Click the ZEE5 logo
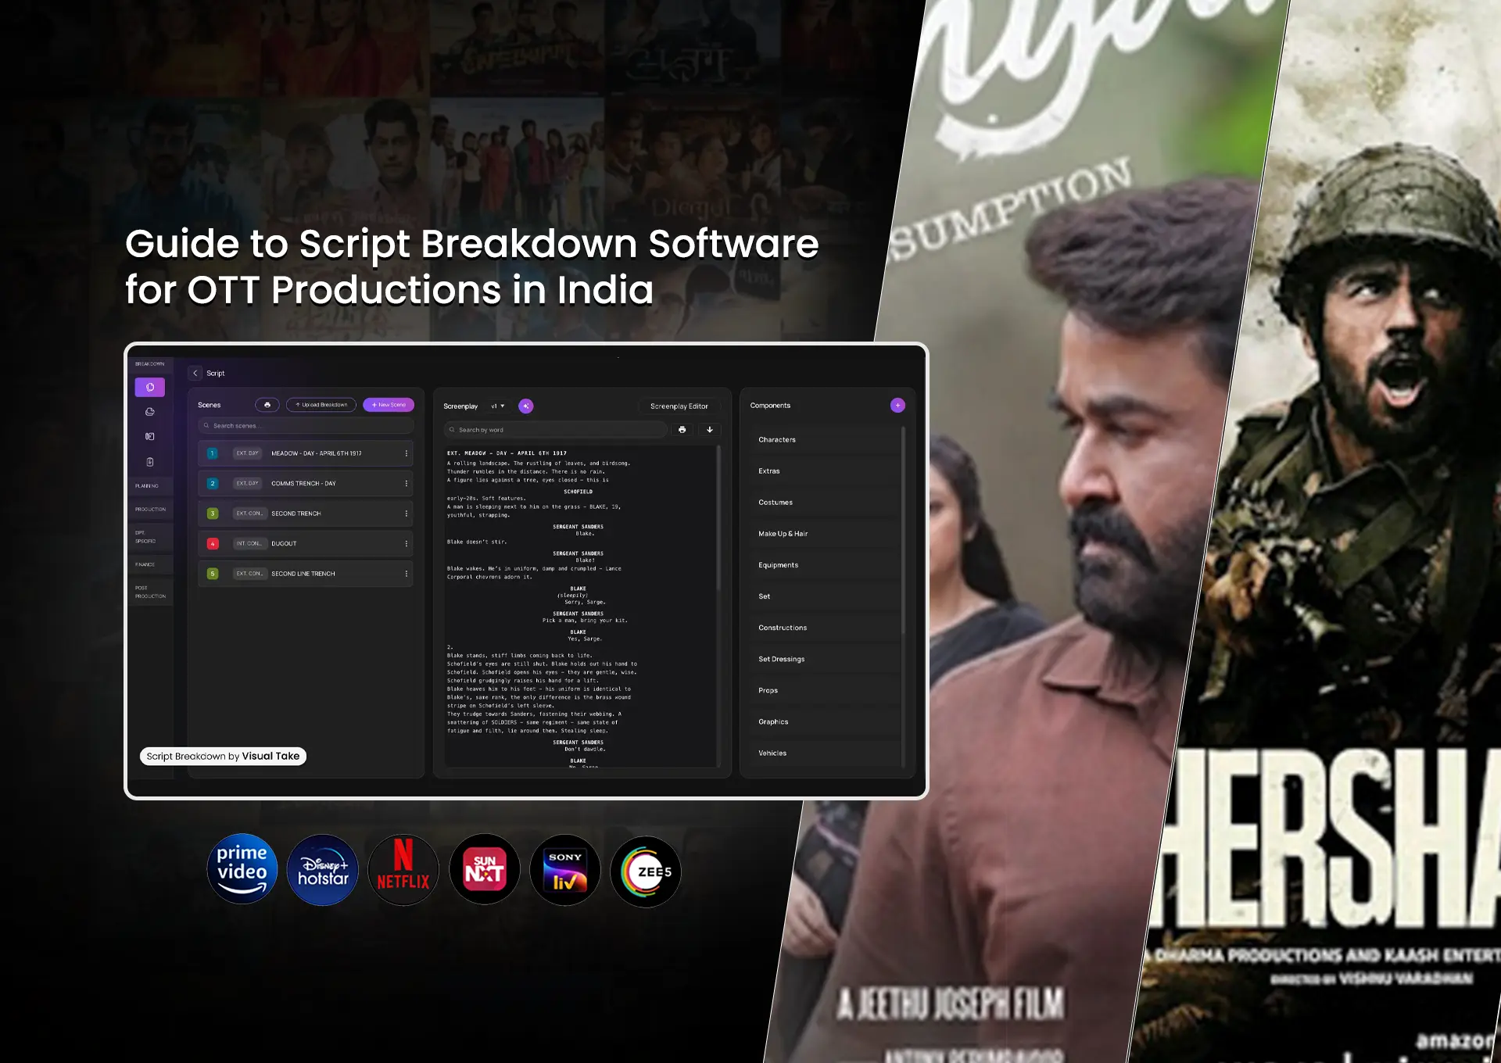This screenshot has height=1063, width=1501. 646,872
